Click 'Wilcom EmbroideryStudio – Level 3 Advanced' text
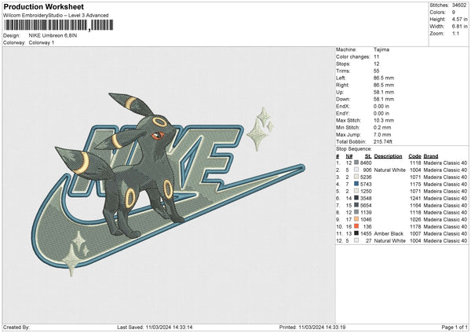The image size is (471, 333). 56,16
